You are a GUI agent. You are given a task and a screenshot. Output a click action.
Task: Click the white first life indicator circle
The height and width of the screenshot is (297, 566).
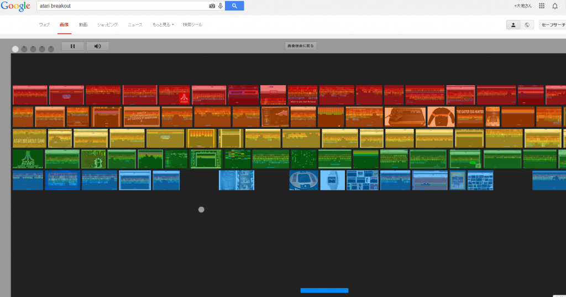[15, 49]
